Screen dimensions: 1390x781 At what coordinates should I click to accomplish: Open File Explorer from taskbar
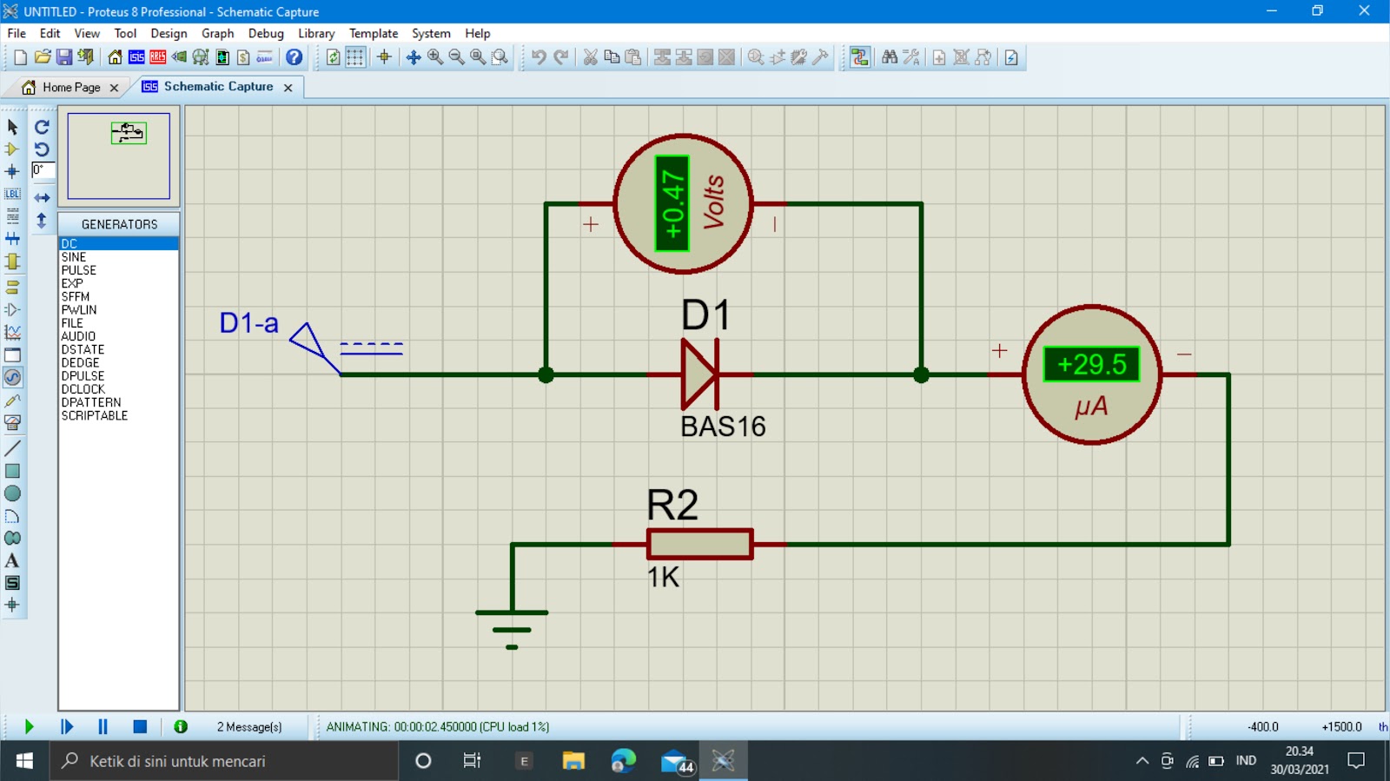pyautogui.click(x=573, y=761)
